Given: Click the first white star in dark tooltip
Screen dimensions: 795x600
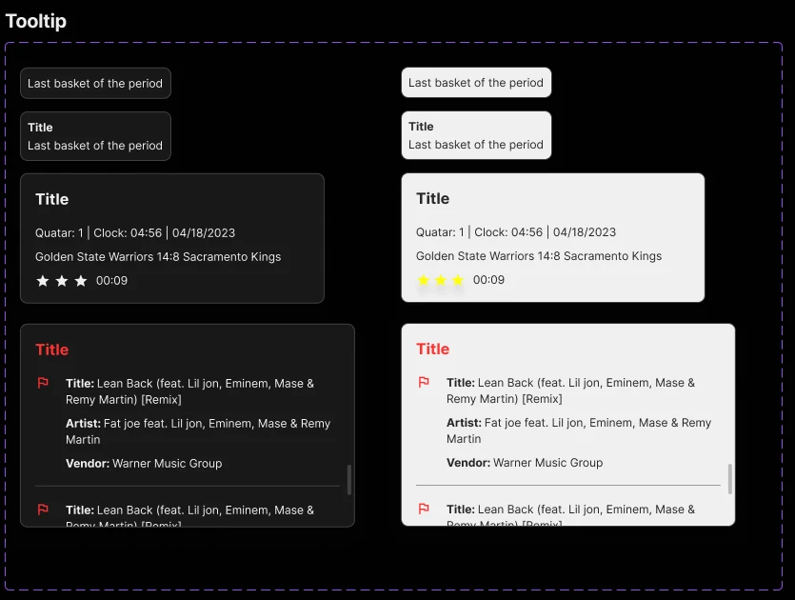Looking at the screenshot, I should [43, 280].
